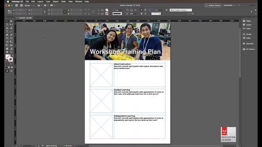Open the Arrange Documents dropdown
Image resolution: width=262 pixels, height=147 pixels.
point(52,5)
